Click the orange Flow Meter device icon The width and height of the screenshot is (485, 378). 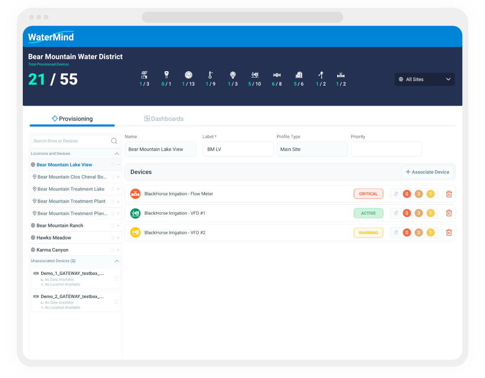(x=135, y=194)
